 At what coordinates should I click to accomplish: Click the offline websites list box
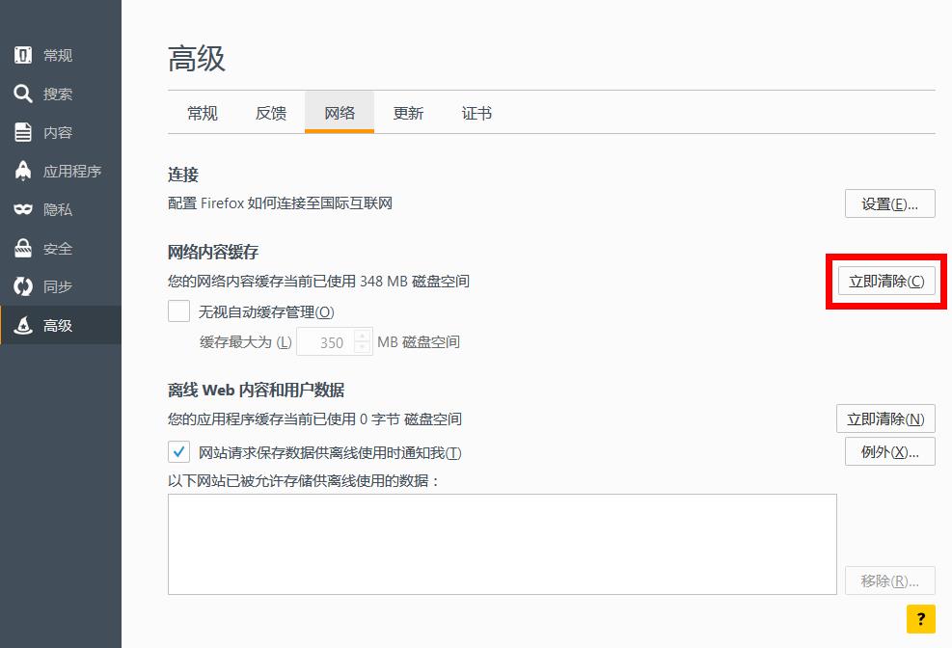pos(503,544)
